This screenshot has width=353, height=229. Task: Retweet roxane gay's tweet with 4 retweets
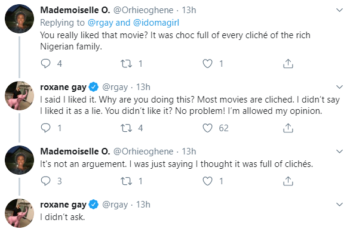coord(126,128)
